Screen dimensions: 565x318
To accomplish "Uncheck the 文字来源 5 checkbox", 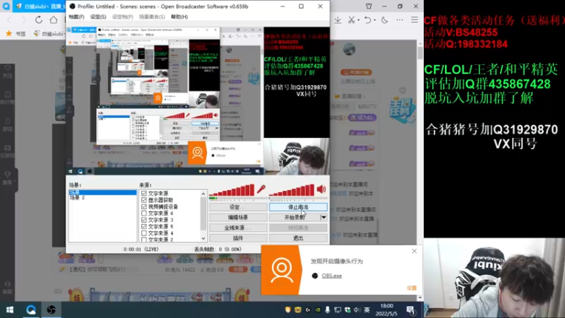I will [x=144, y=226].
